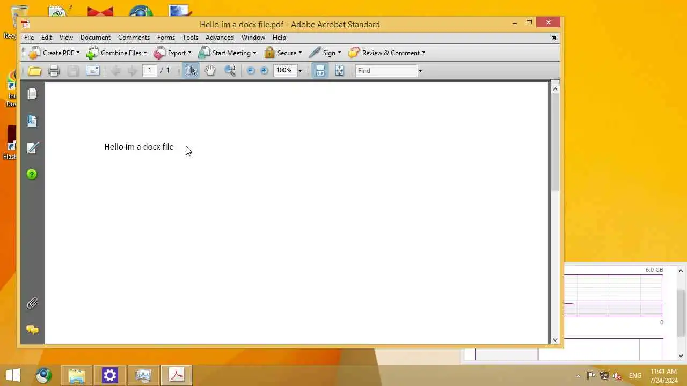This screenshot has height=386, width=687.
Task: Open the Window menu
Action: [253, 38]
